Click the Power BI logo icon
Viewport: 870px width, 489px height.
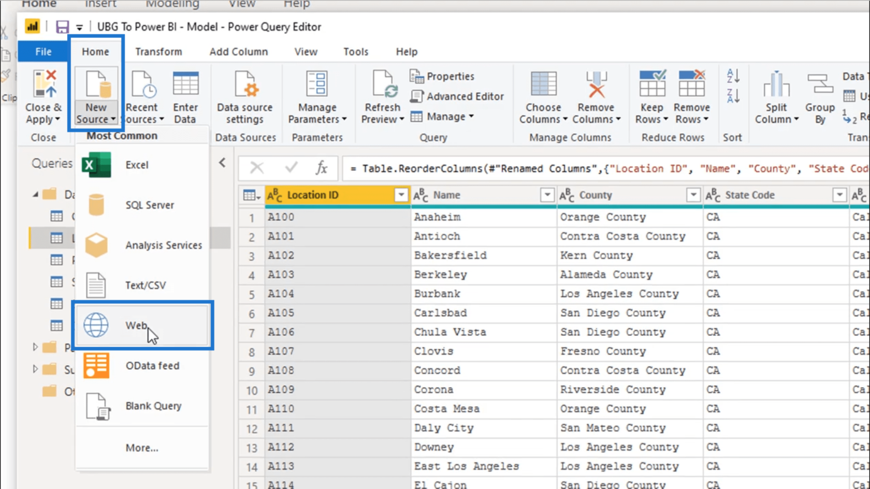pos(32,26)
